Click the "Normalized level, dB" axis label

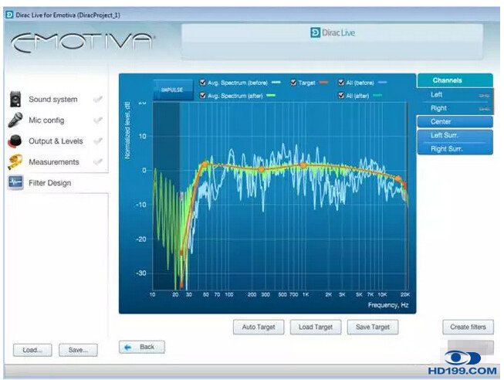click(x=127, y=131)
